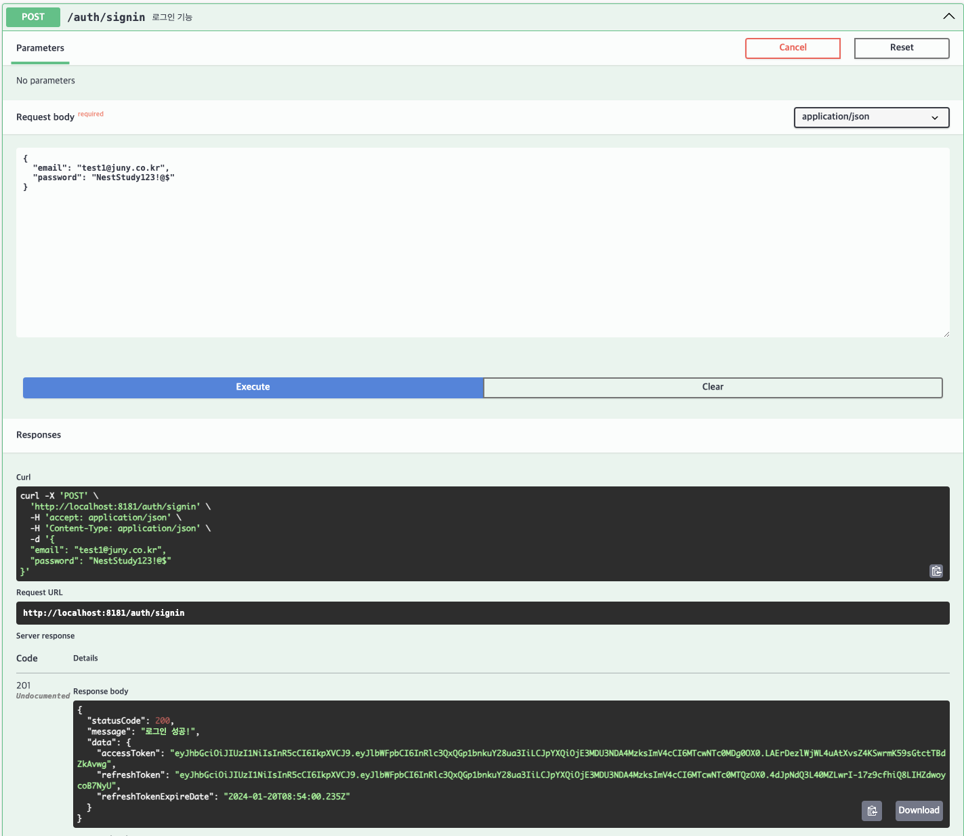Image resolution: width=964 pixels, height=836 pixels.
Task: Click the Request URL http://localhost:8181/auth/signin text
Action: [104, 613]
